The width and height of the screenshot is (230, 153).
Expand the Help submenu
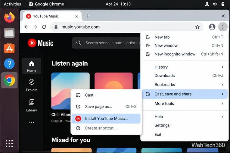point(184,117)
